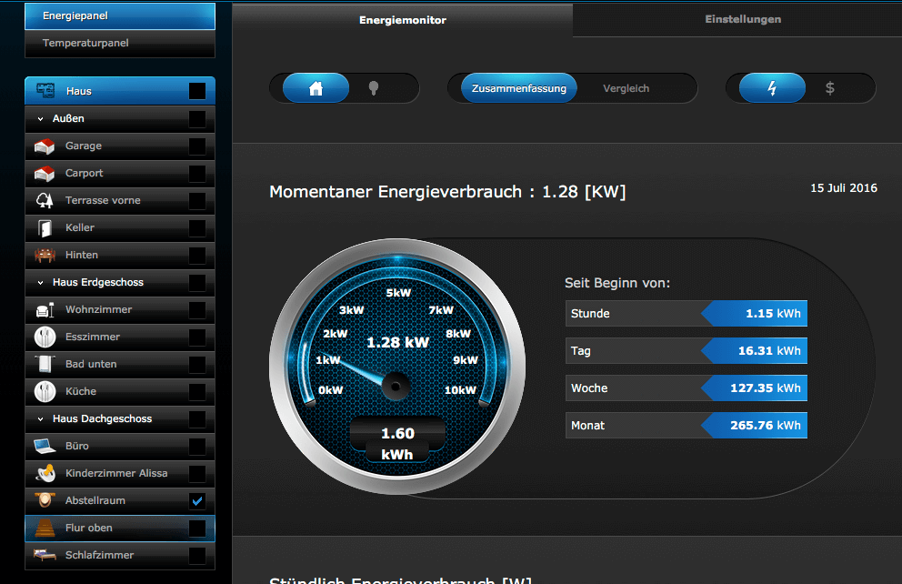Switch to the lightning bolt energy icon
The image size is (902, 584).
point(772,88)
